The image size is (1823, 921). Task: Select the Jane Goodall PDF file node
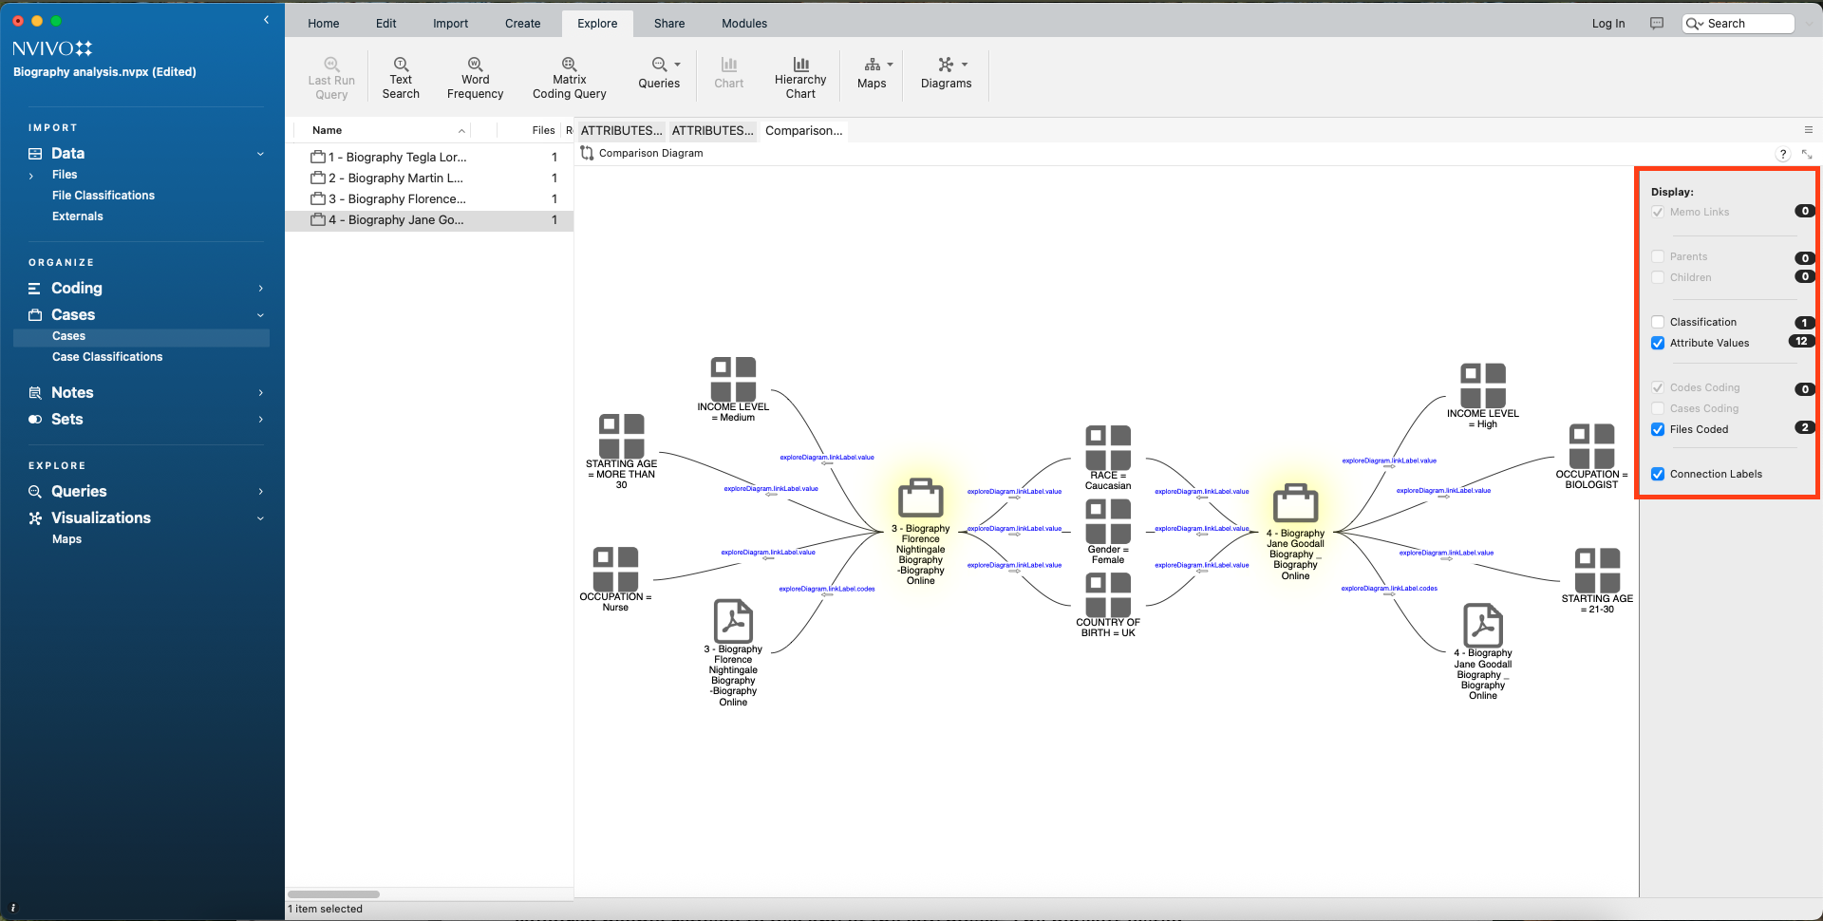(x=1482, y=627)
